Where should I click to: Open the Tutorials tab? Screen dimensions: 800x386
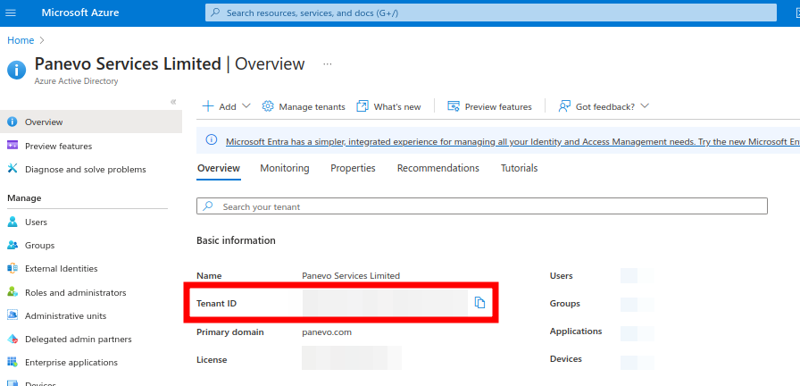click(x=519, y=168)
